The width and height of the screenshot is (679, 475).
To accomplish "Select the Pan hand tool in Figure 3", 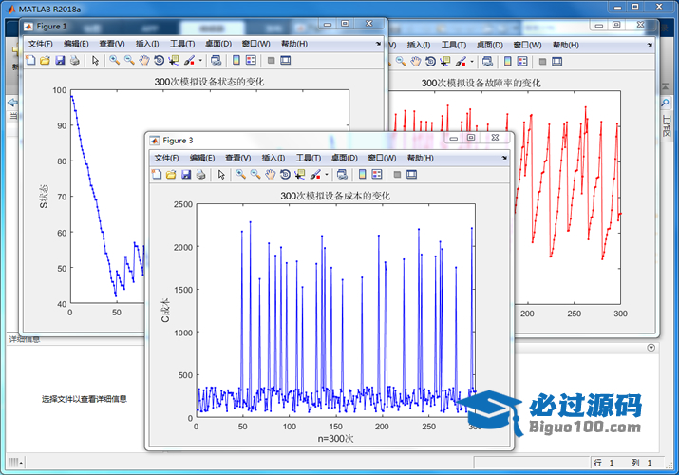I will point(271,175).
